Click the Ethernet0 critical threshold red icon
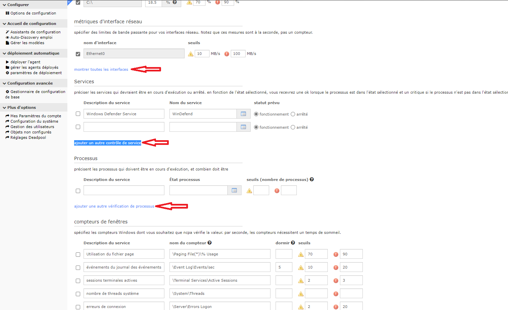508x310 pixels. pyautogui.click(x=227, y=54)
